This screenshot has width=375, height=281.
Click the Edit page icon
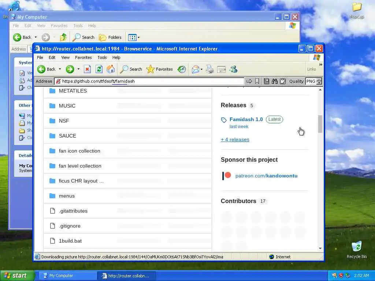pos(221,69)
